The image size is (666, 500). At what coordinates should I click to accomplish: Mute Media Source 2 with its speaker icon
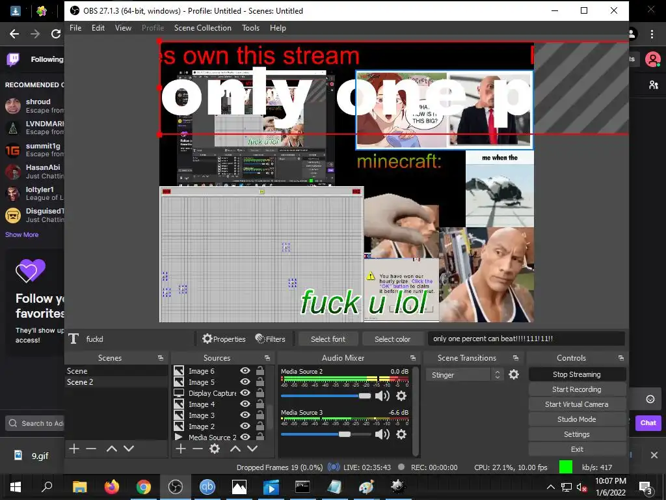coord(382,396)
